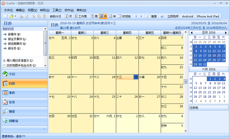Click the print toolbar icon
This screenshot has width=230, height=139.
(x=21, y=16)
